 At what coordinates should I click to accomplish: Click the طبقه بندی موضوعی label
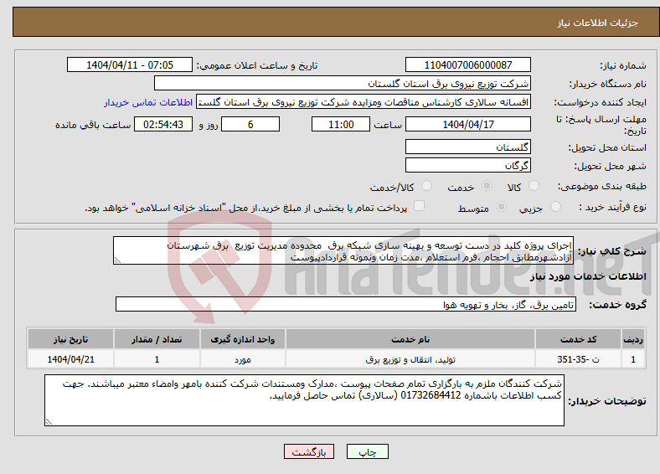tap(602, 186)
